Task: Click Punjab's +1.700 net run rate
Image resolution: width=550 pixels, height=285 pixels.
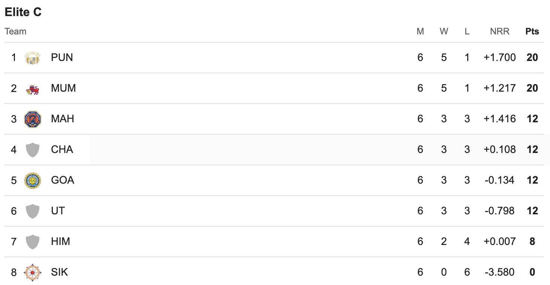Action: (500, 58)
